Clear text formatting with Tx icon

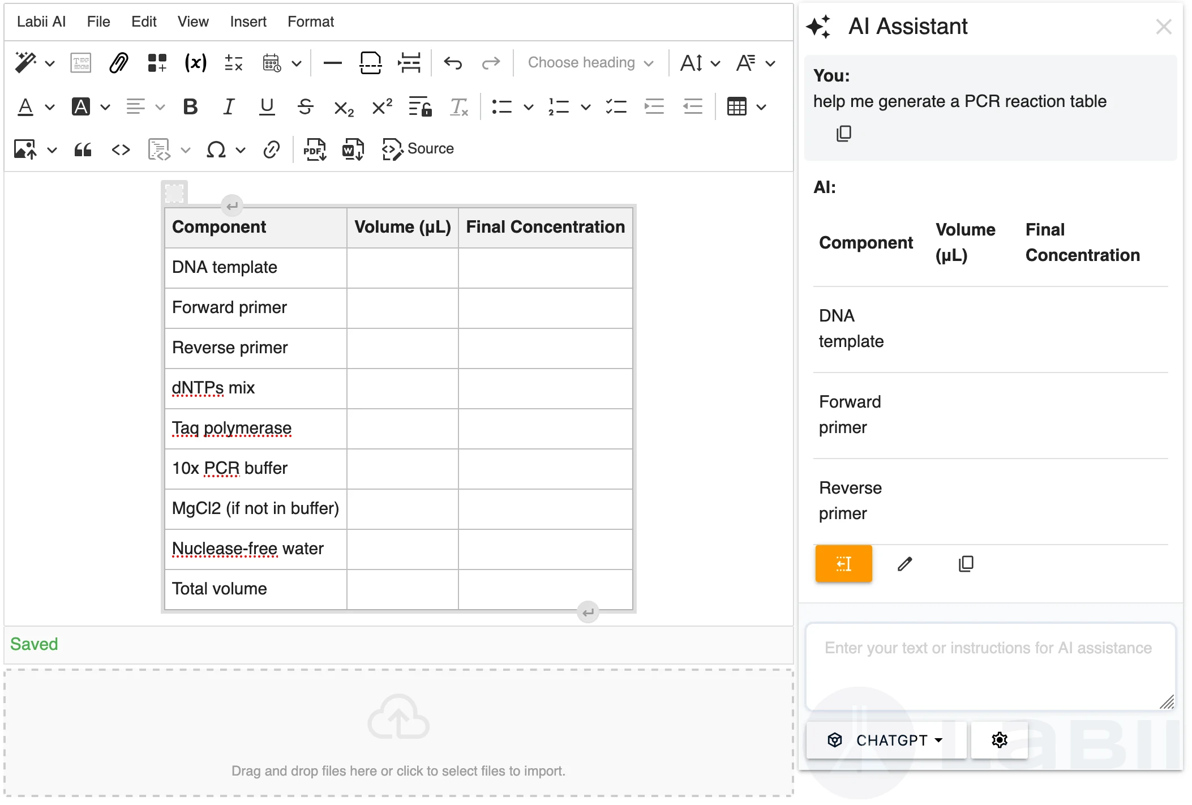click(x=458, y=106)
